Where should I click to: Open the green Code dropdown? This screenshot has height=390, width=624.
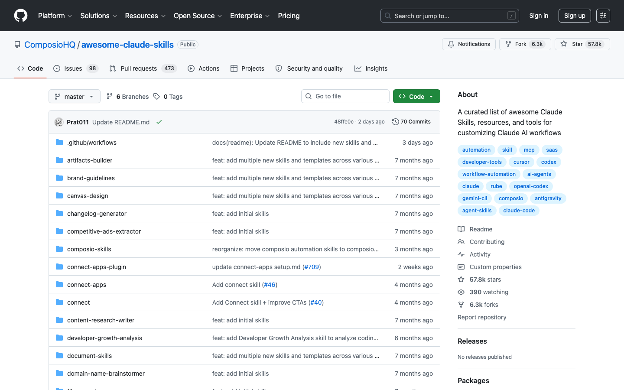[x=416, y=96]
